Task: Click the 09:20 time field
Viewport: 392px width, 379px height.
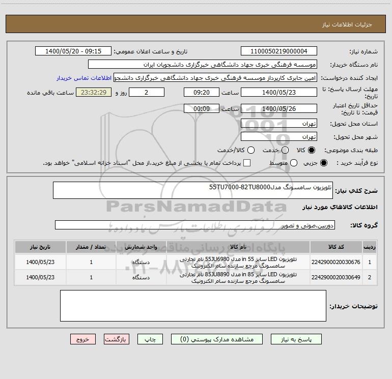Action: click(202, 92)
